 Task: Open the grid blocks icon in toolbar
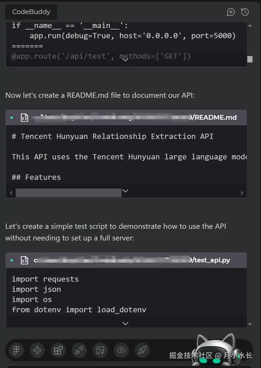tap(58, 350)
